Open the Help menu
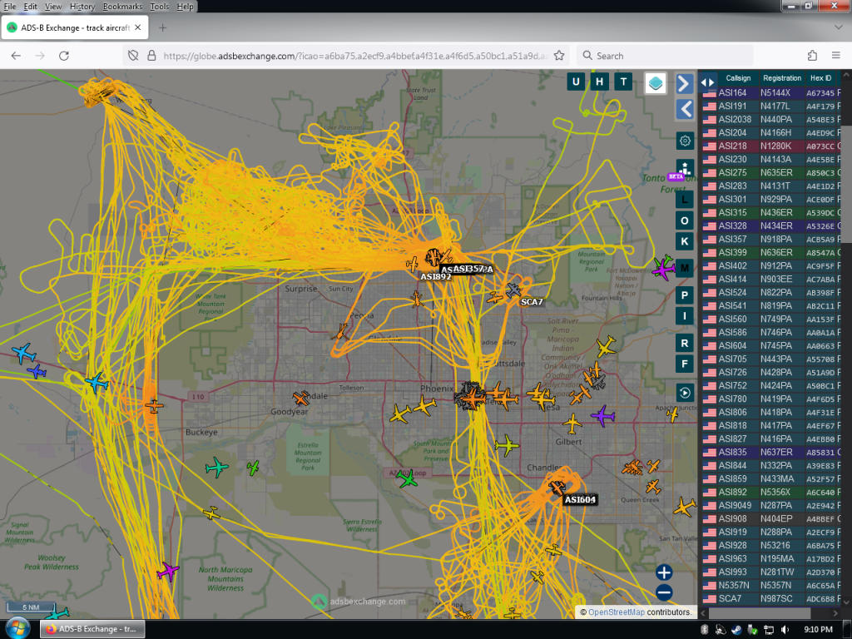Viewport: 852px width, 639px height. pyautogui.click(x=185, y=7)
